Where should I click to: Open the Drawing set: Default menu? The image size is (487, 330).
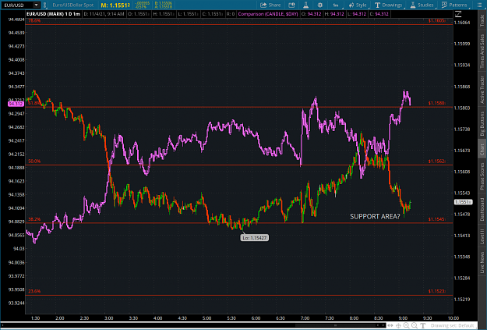coord(452,325)
